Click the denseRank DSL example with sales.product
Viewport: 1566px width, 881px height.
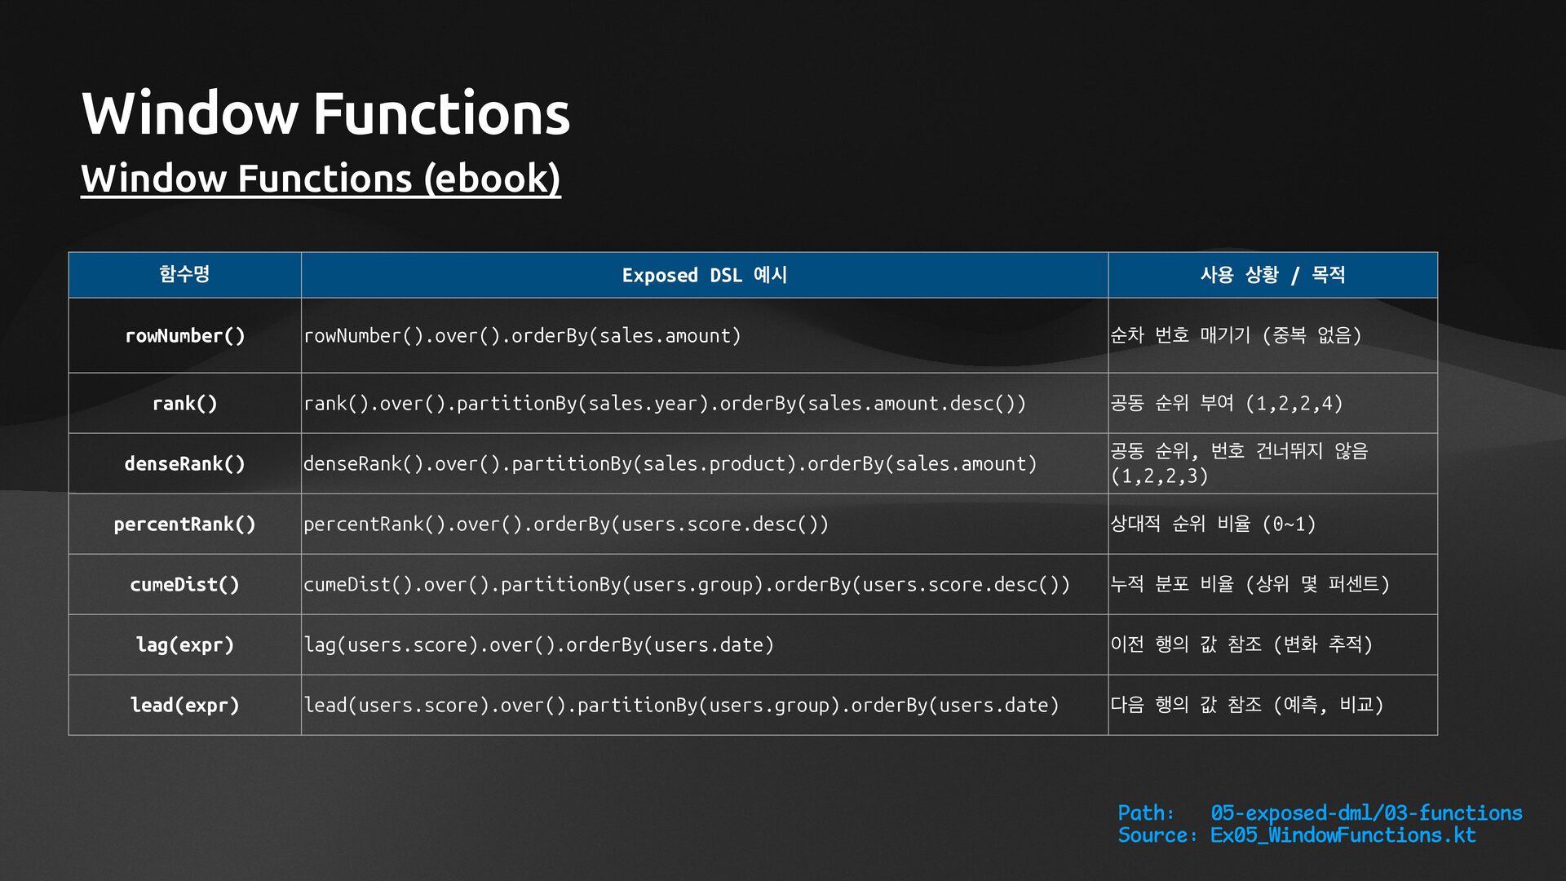coord(670,463)
